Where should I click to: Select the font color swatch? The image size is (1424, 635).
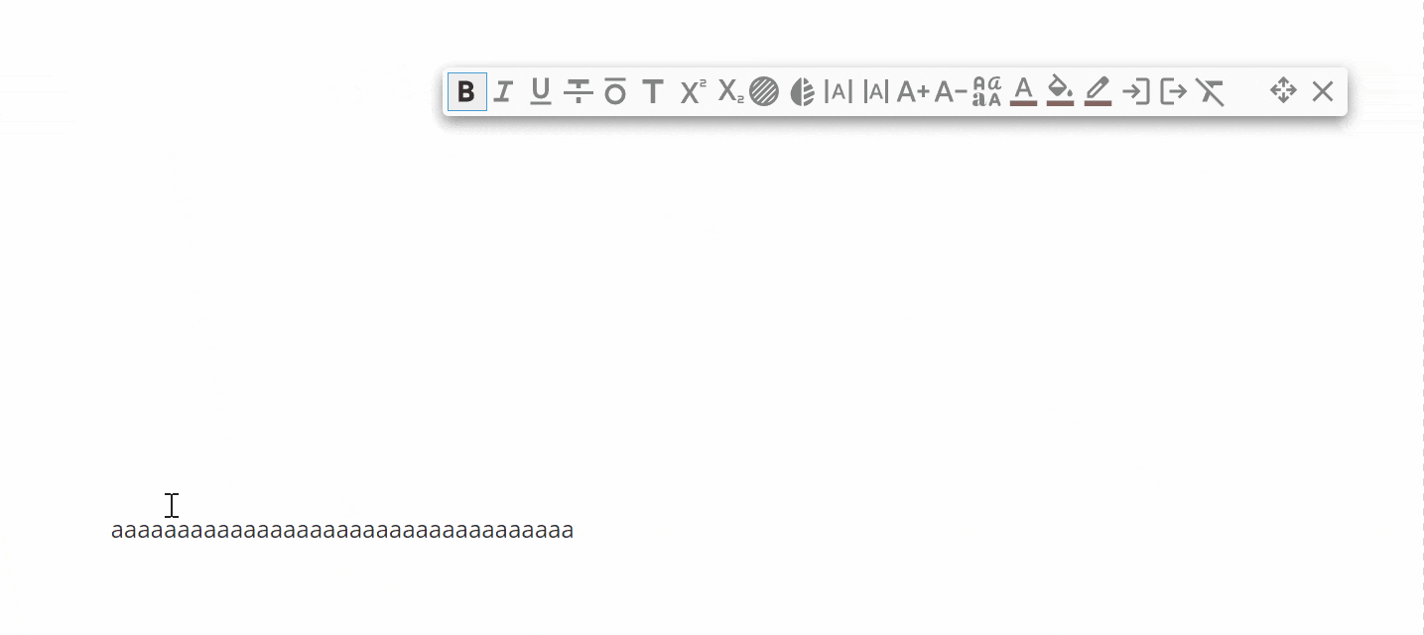pos(1023,92)
